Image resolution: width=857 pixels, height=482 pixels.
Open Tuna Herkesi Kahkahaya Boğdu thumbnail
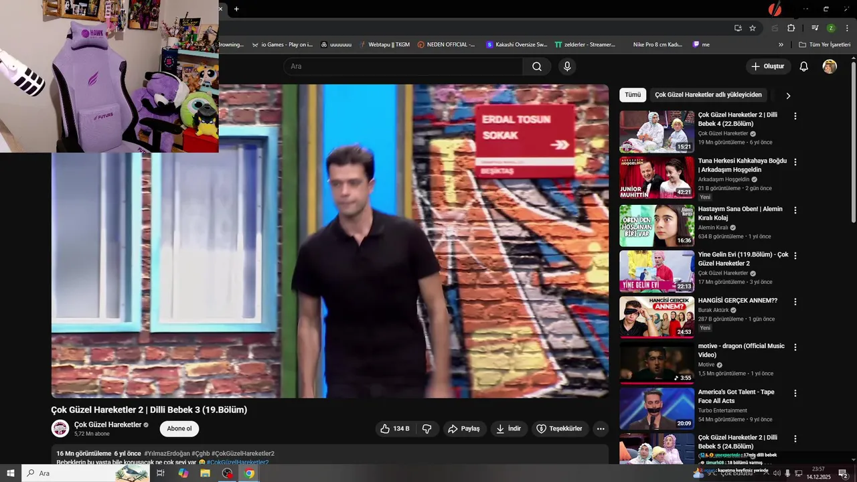coord(657,177)
